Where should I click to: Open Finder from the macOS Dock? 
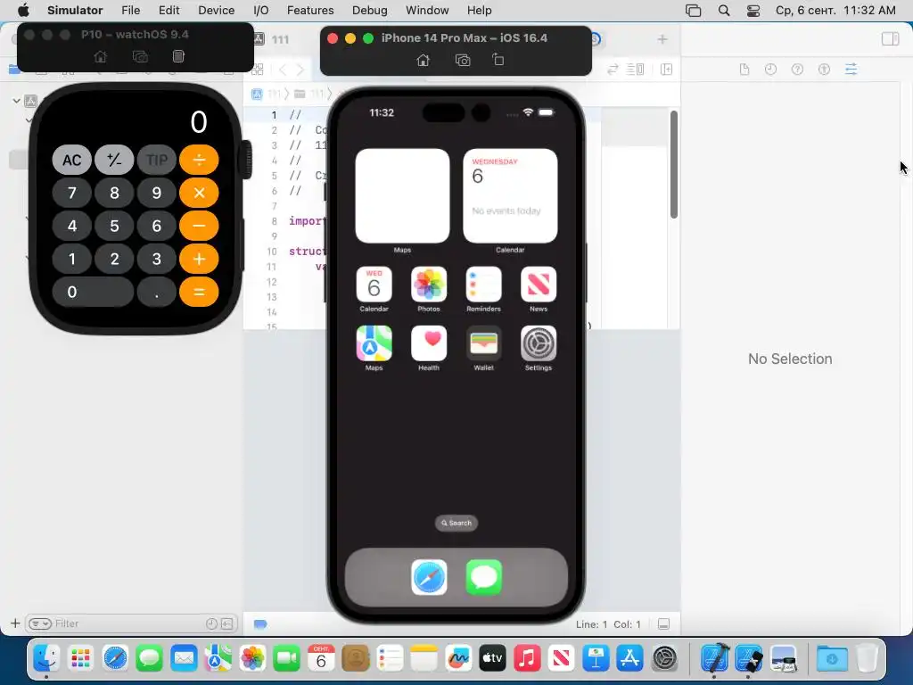pos(46,658)
